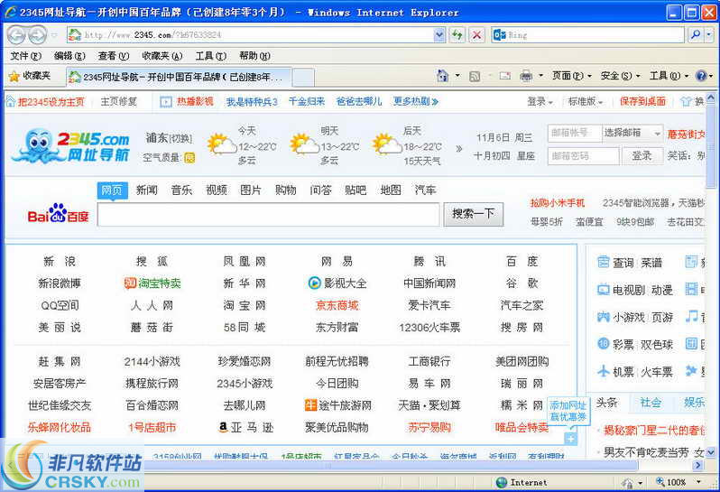Click the Print icon in command bar

(526, 76)
